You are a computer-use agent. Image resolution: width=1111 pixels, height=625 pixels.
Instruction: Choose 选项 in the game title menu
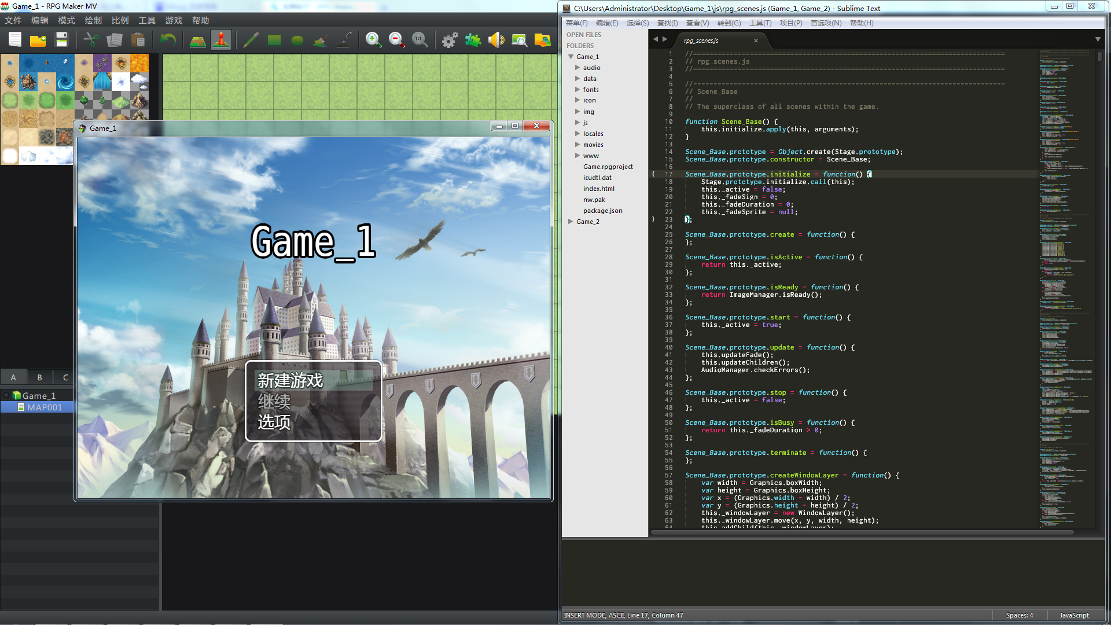pyautogui.click(x=274, y=422)
